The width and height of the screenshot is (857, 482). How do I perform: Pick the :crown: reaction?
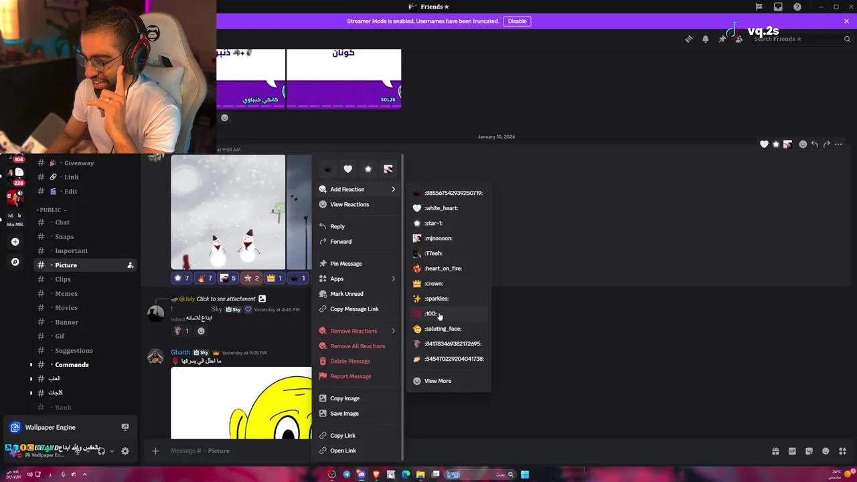coord(449,283)
